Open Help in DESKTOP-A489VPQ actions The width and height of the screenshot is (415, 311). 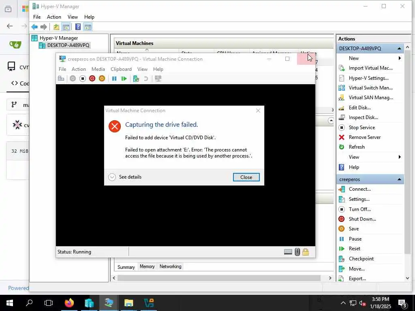353,167
